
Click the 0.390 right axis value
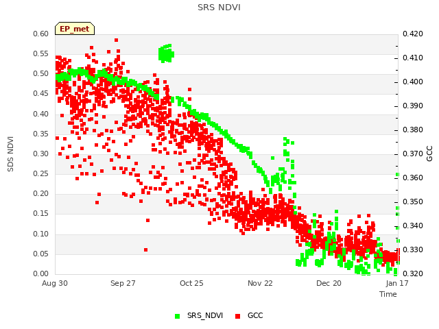pyautogui.click(x=413, y=106)
